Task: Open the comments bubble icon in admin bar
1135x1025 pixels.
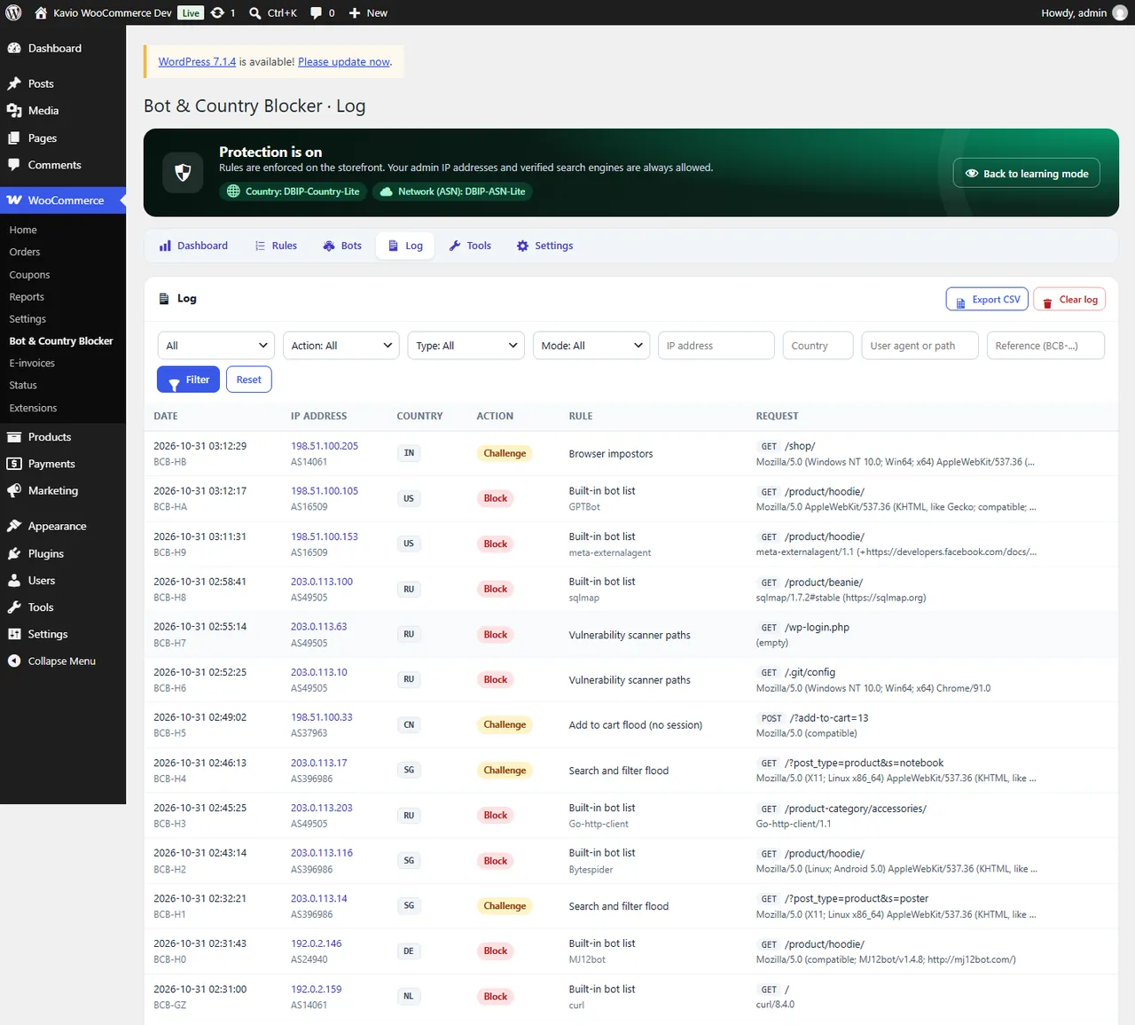Action: [x=317, y=12]
